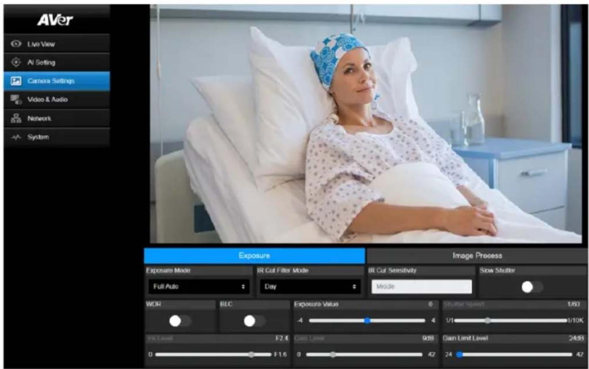Screen dimensions: 589x369
Task: Enable the WDR switch
Action: point(180,321)
